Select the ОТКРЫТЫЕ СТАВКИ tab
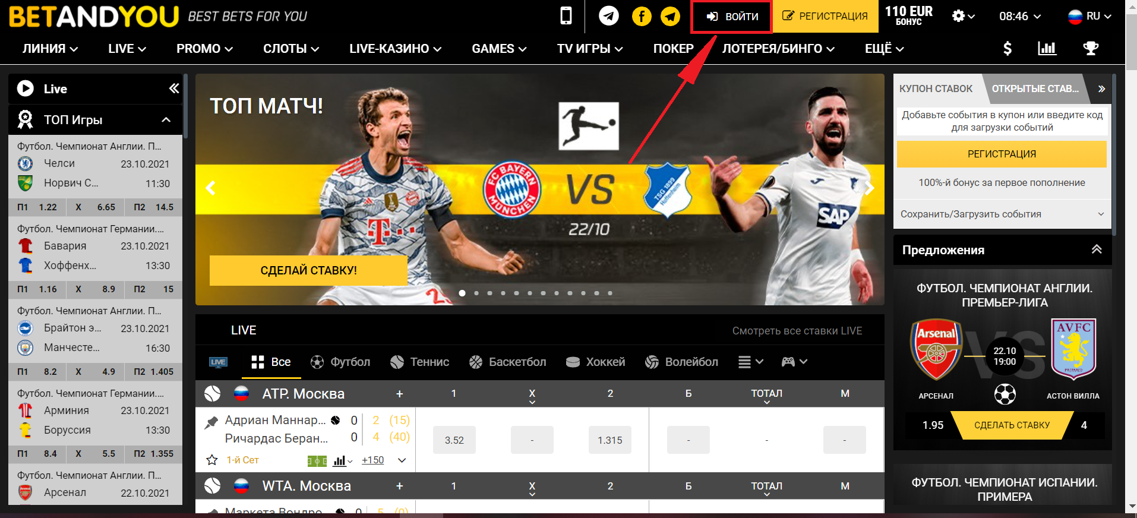 1034,89
